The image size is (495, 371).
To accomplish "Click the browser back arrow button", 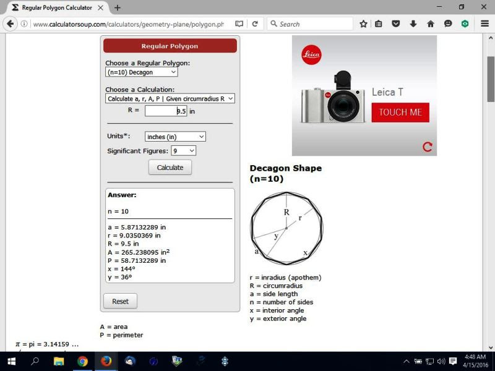I will click(10, 24).
